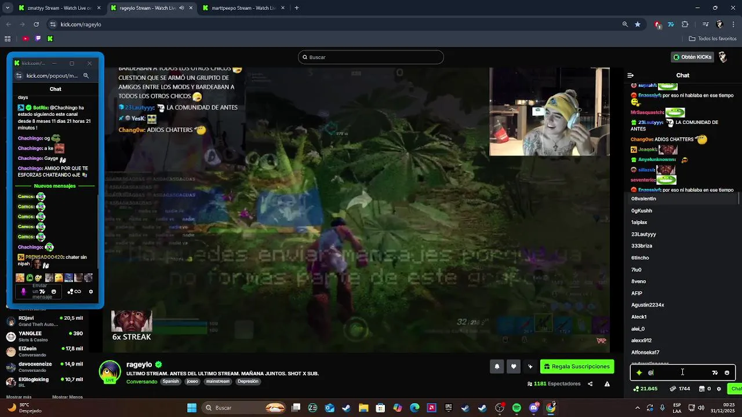Open Windows Start menu
This screenshot has height=417, width=742.
tap(192, 408)
